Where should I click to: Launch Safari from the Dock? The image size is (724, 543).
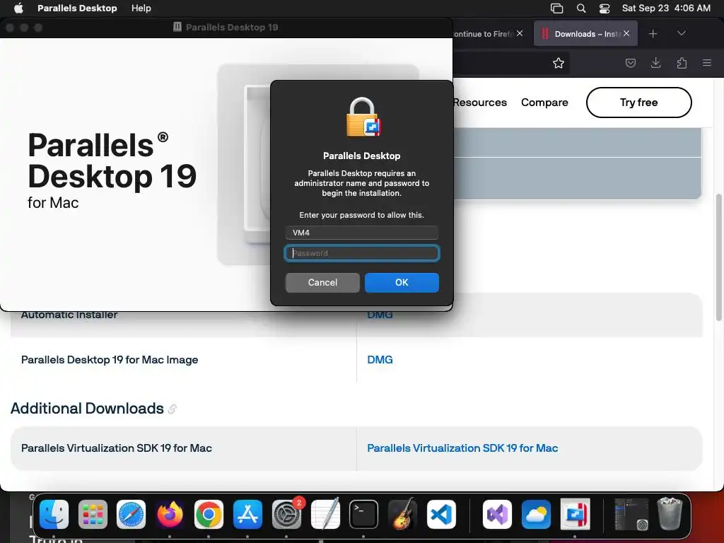click(131, 515)
